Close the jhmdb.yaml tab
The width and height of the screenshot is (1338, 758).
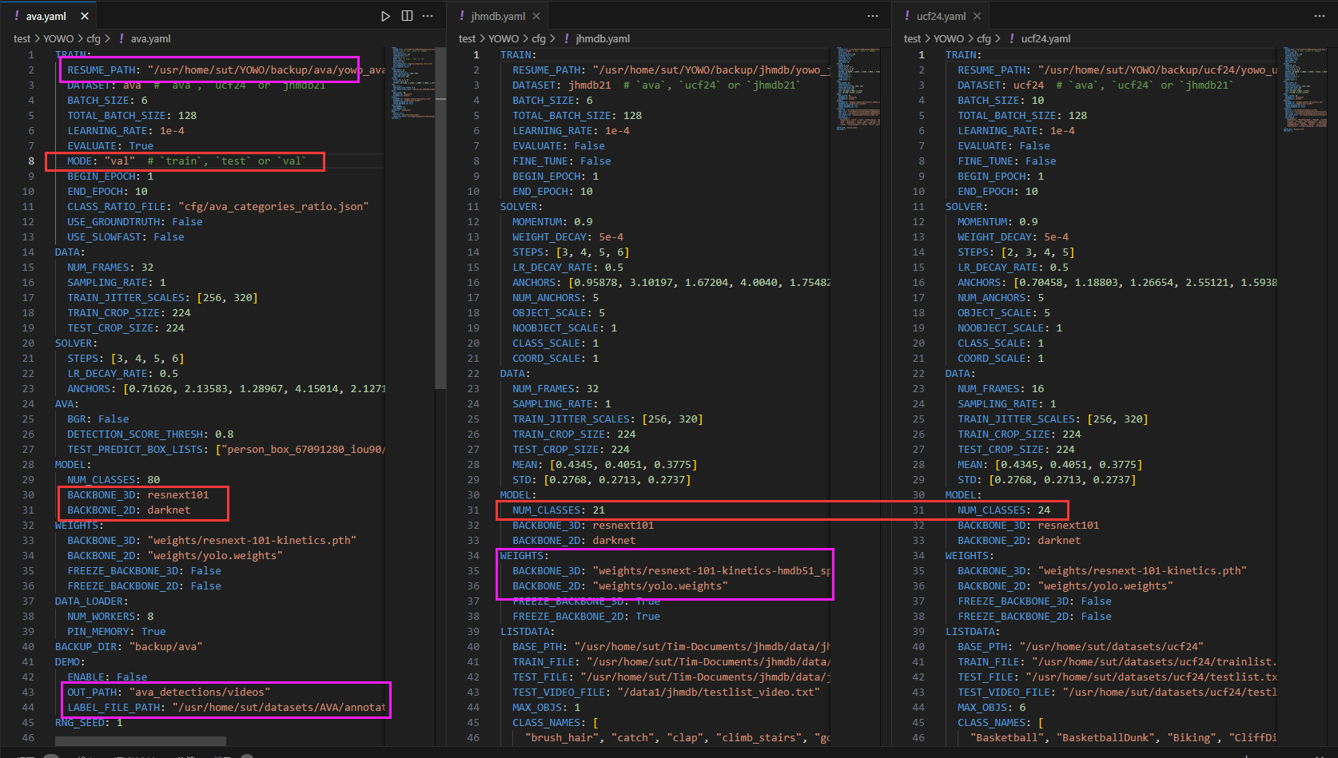click(x=536, y=16)
